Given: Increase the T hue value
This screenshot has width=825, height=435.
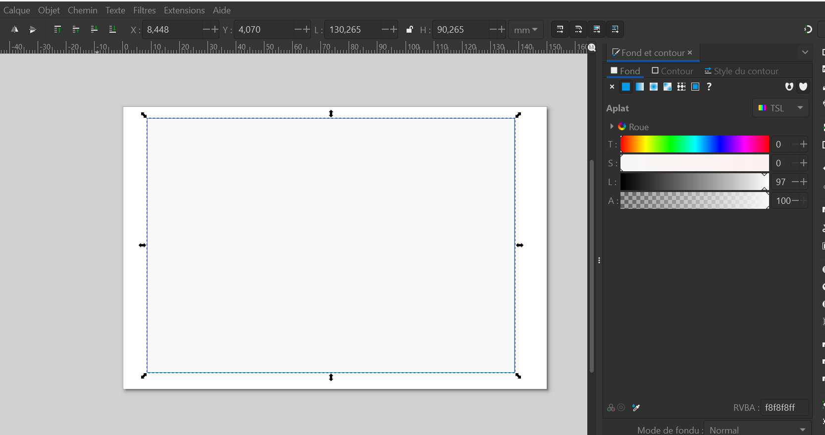Looking at the screenshot, I should [x=803, y=144].
